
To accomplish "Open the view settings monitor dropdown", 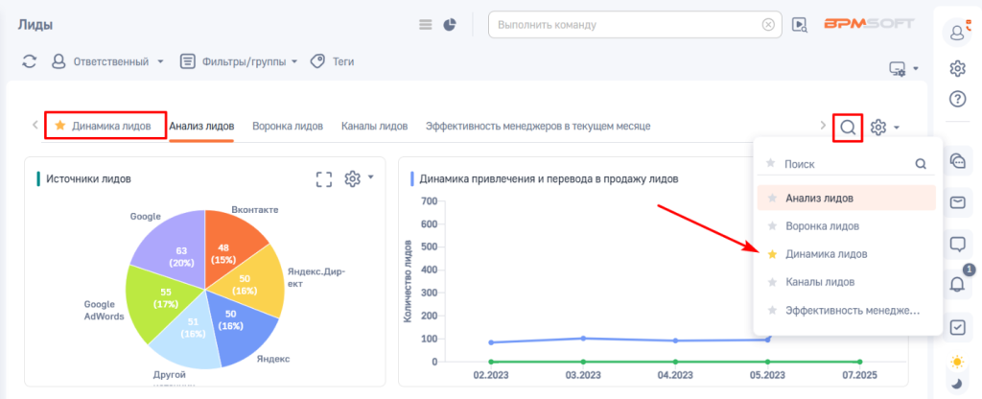I will tap(903, 68).
